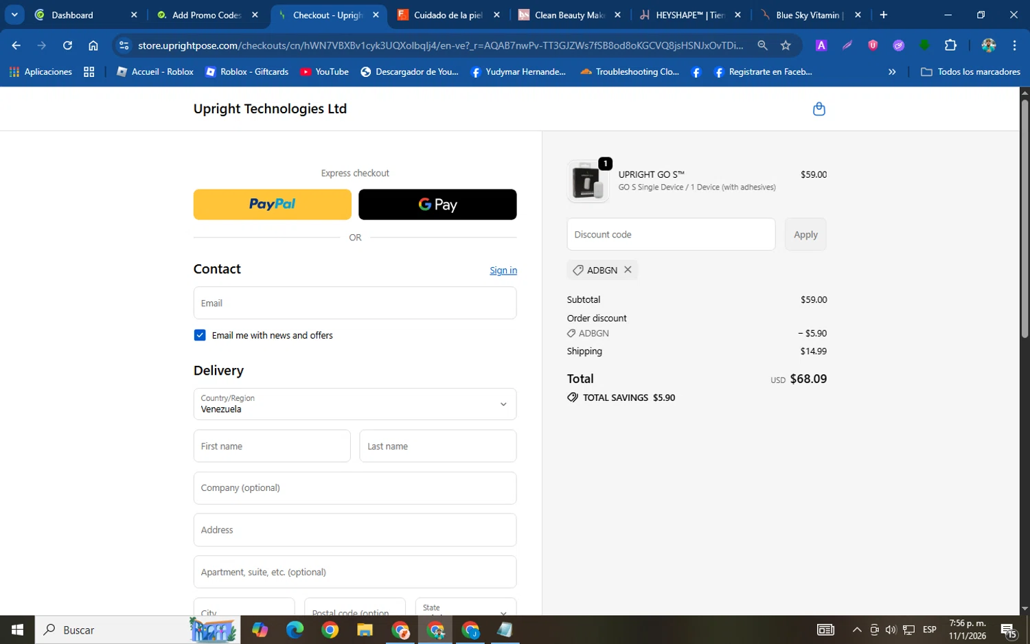Switch to the Blue Sky Vitamin tab
This screenshot has height=644, width=1030.
tap(810, 15)
